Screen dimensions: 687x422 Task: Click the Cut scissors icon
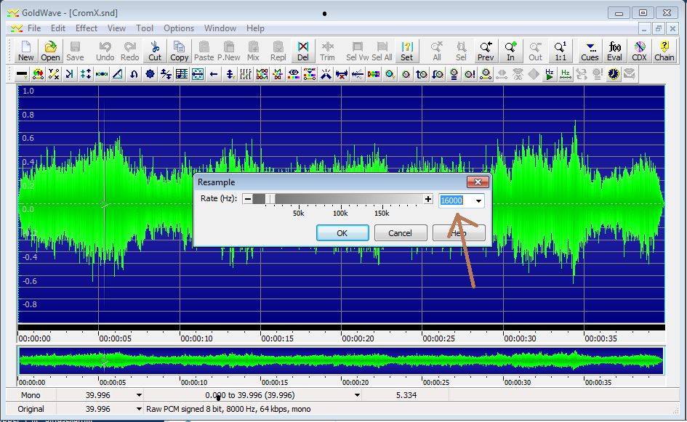(155, 51)
